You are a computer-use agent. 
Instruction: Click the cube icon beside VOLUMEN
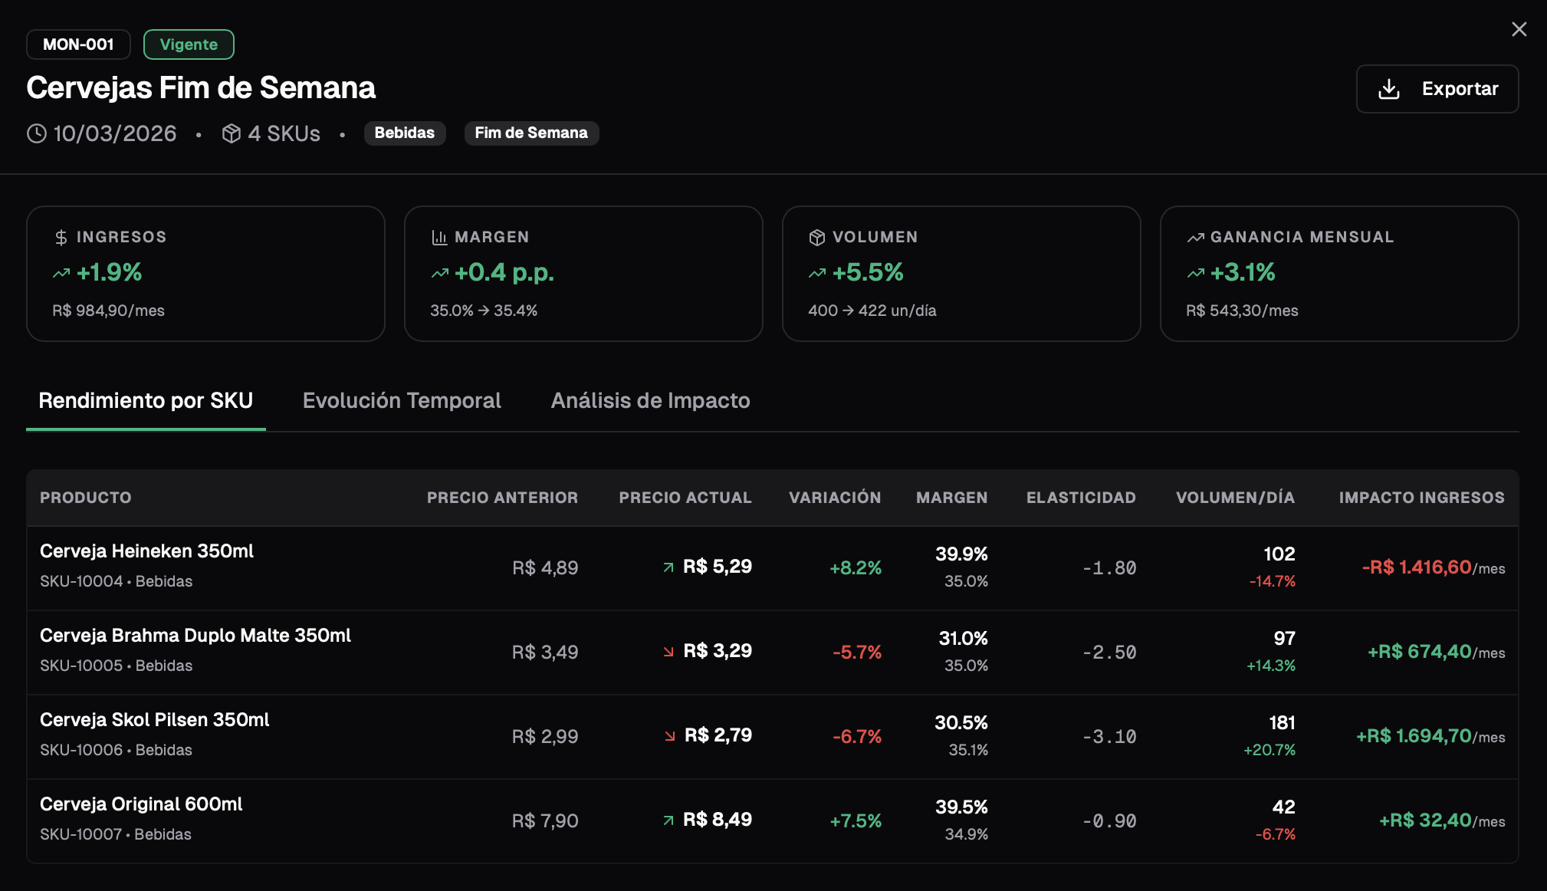816,237
